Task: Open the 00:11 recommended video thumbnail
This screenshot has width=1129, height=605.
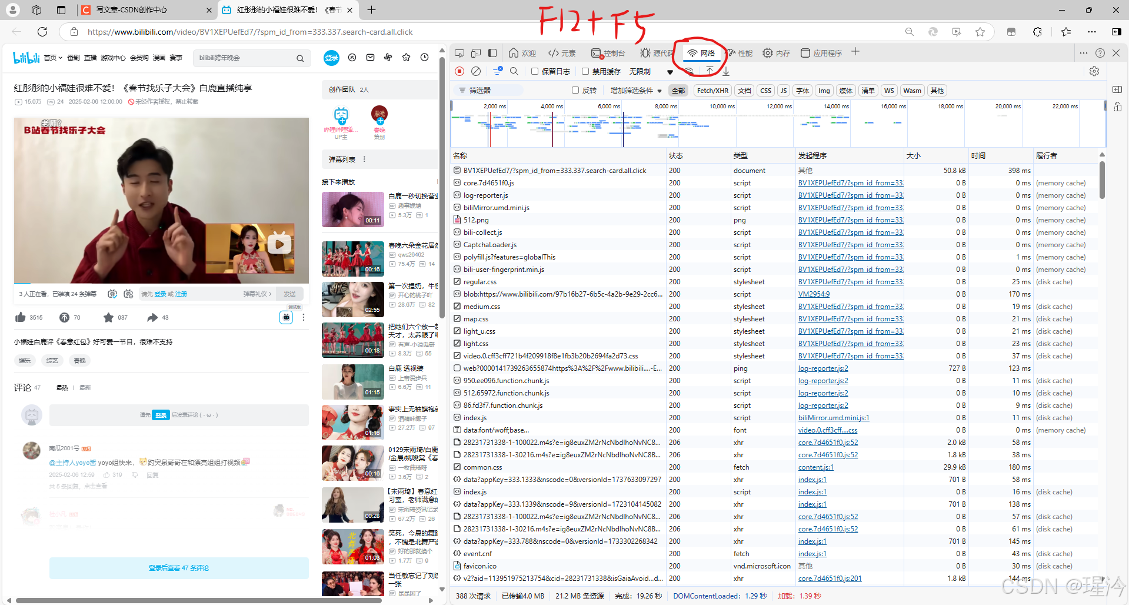Action: (x=353, y=209)
